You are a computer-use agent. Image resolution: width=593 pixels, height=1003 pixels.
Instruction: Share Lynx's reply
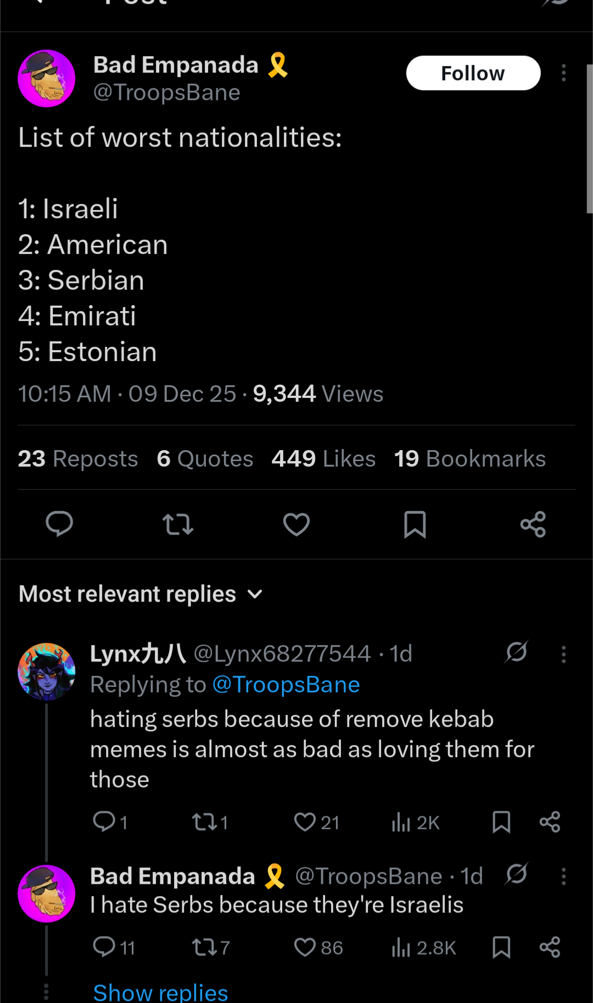550,822
